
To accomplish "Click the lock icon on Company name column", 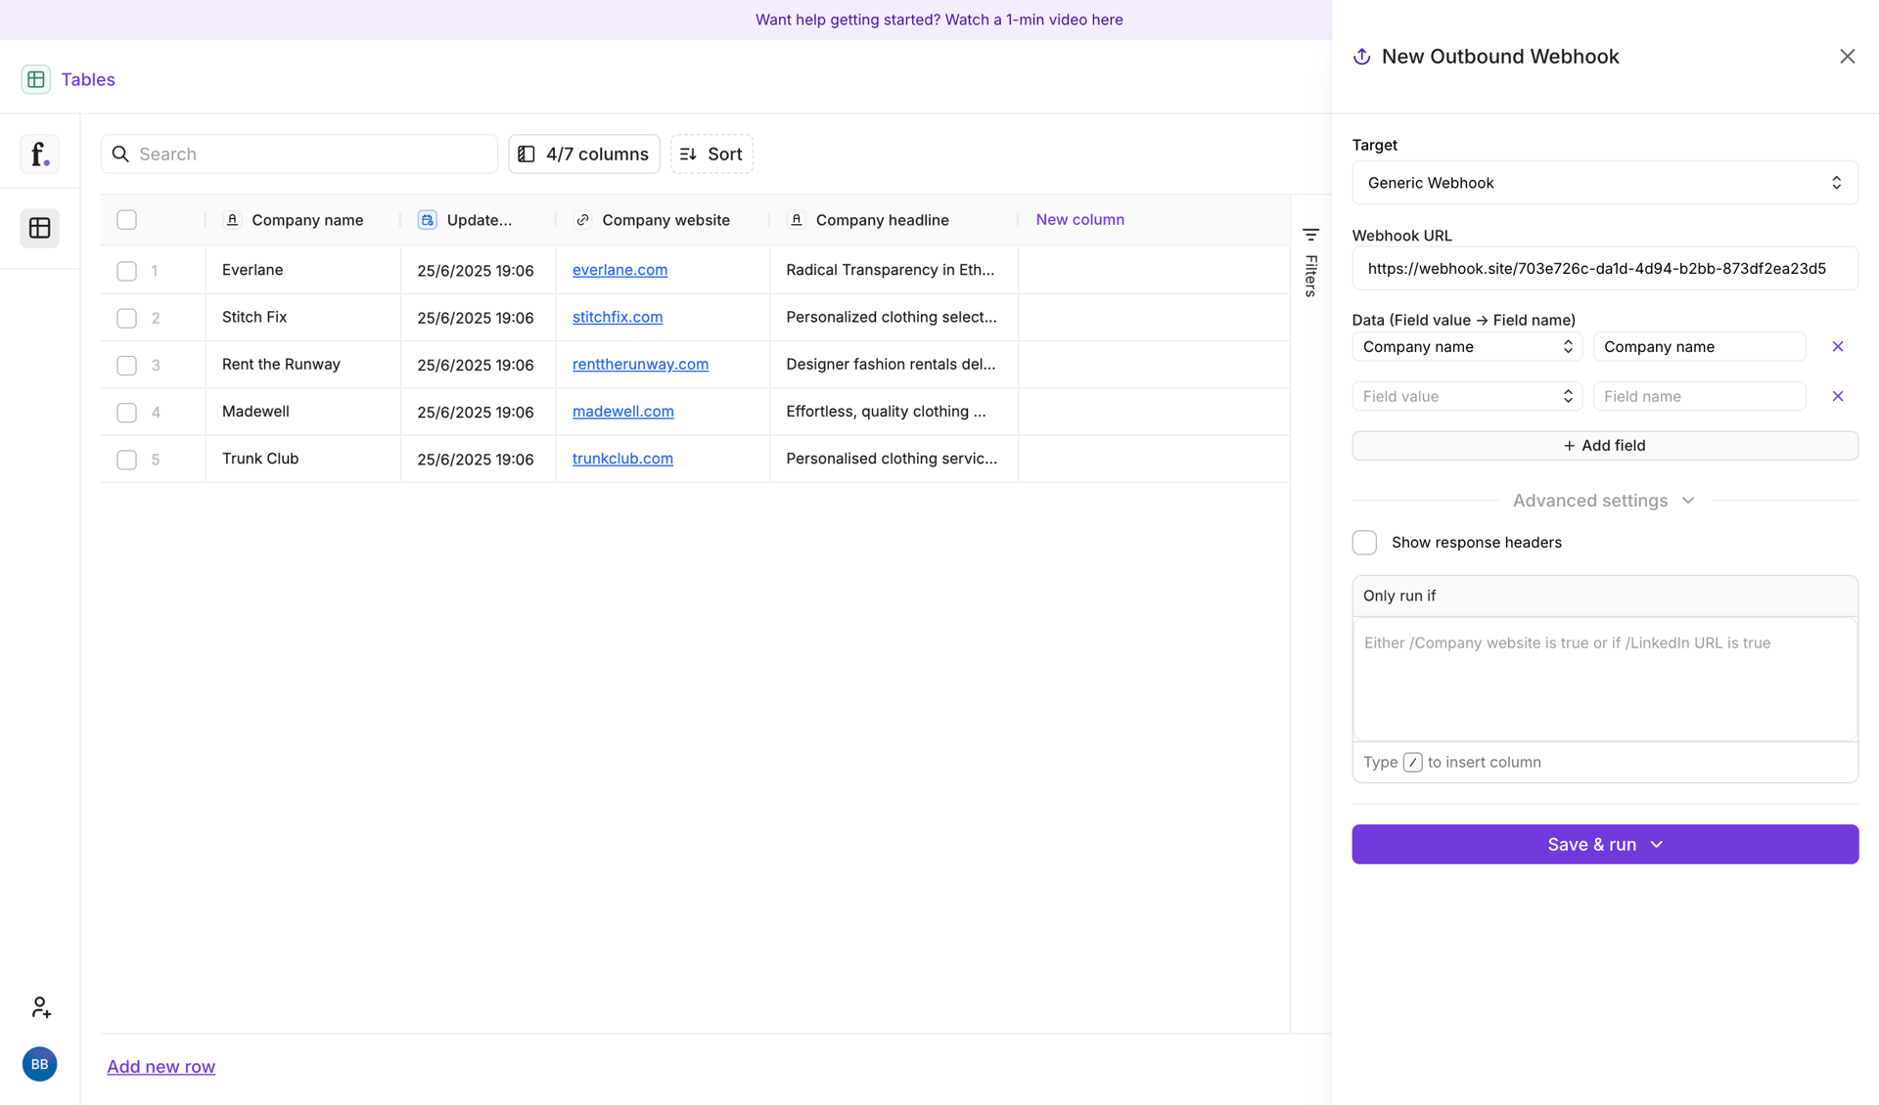I will tap(233, 220).
